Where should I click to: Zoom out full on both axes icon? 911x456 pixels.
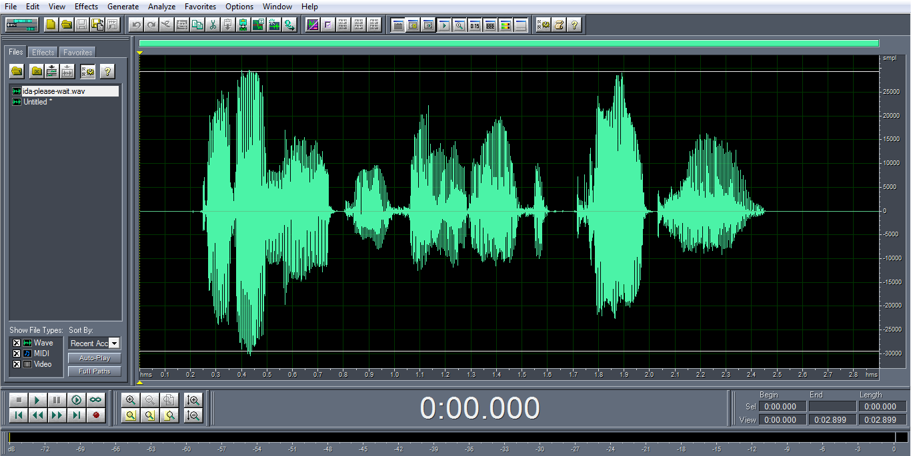click(169, 400)
